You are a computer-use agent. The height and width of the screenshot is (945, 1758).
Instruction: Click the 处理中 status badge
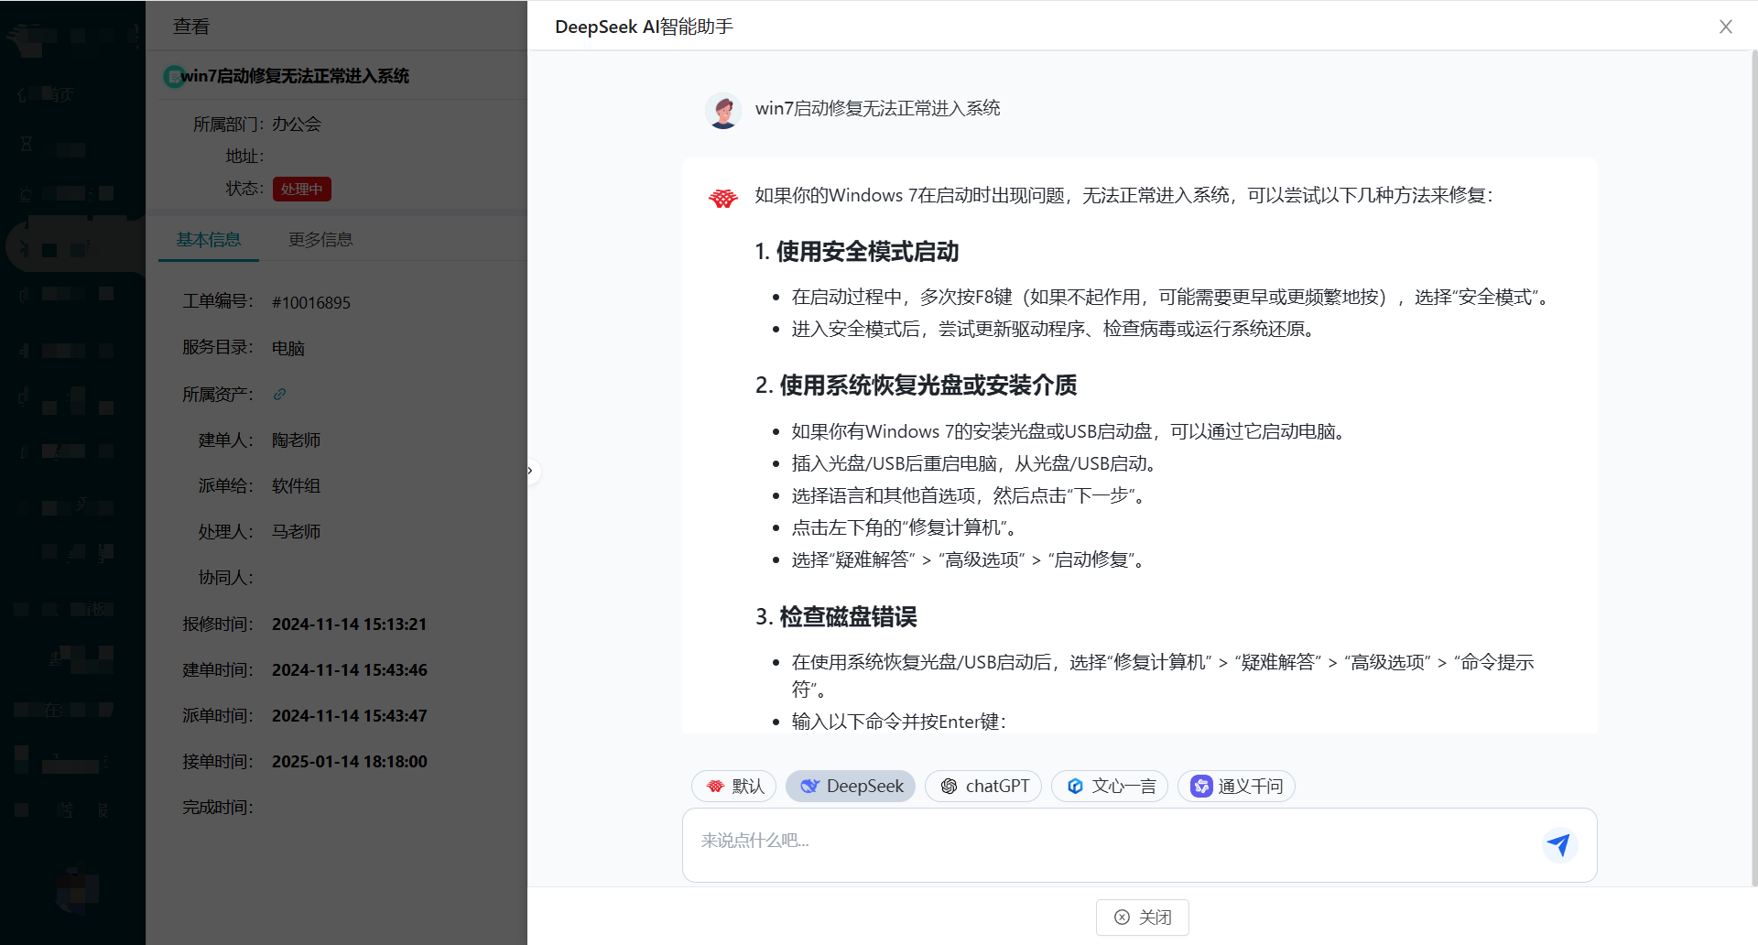tap(301, 189)
